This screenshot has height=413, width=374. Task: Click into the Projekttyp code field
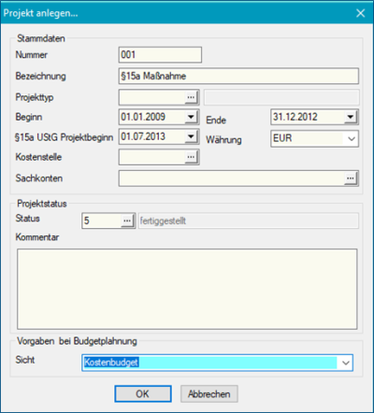click(x=152, y=97)
